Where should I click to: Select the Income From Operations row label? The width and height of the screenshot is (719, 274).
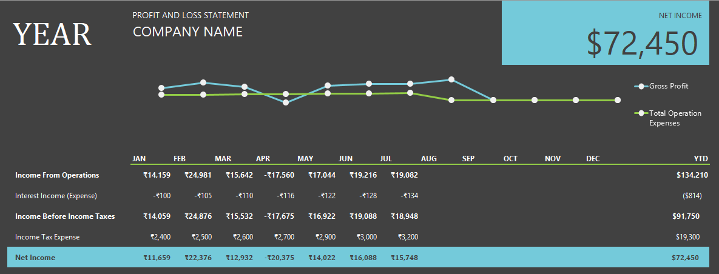(x=57, y=175)
